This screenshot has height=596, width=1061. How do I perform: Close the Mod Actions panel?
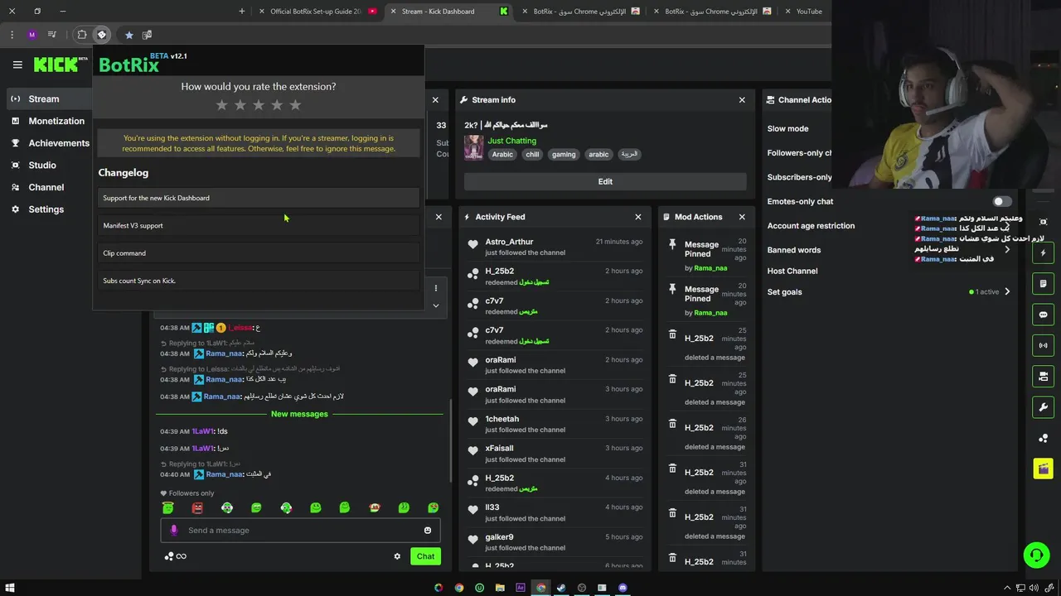click(742, 217)
